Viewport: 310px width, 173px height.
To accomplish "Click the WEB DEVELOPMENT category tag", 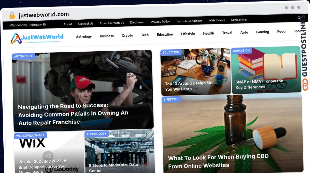I will click(30, 136).
